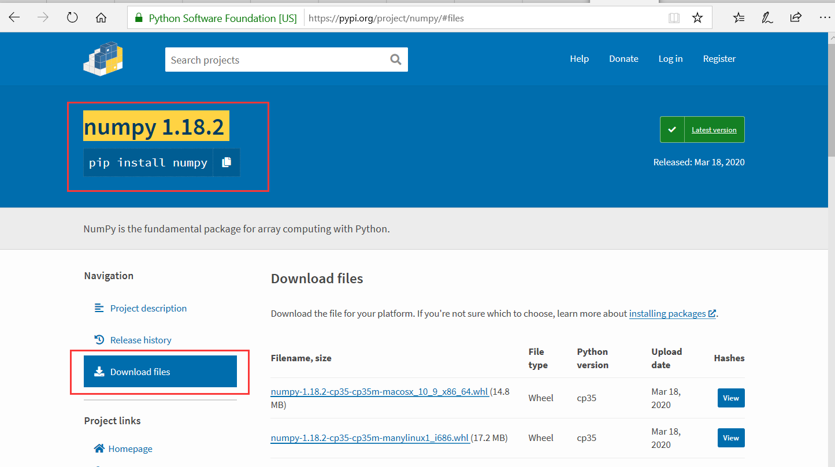Click the Project links heading
This screenshot has width=835, height=467.
[112, 421]
